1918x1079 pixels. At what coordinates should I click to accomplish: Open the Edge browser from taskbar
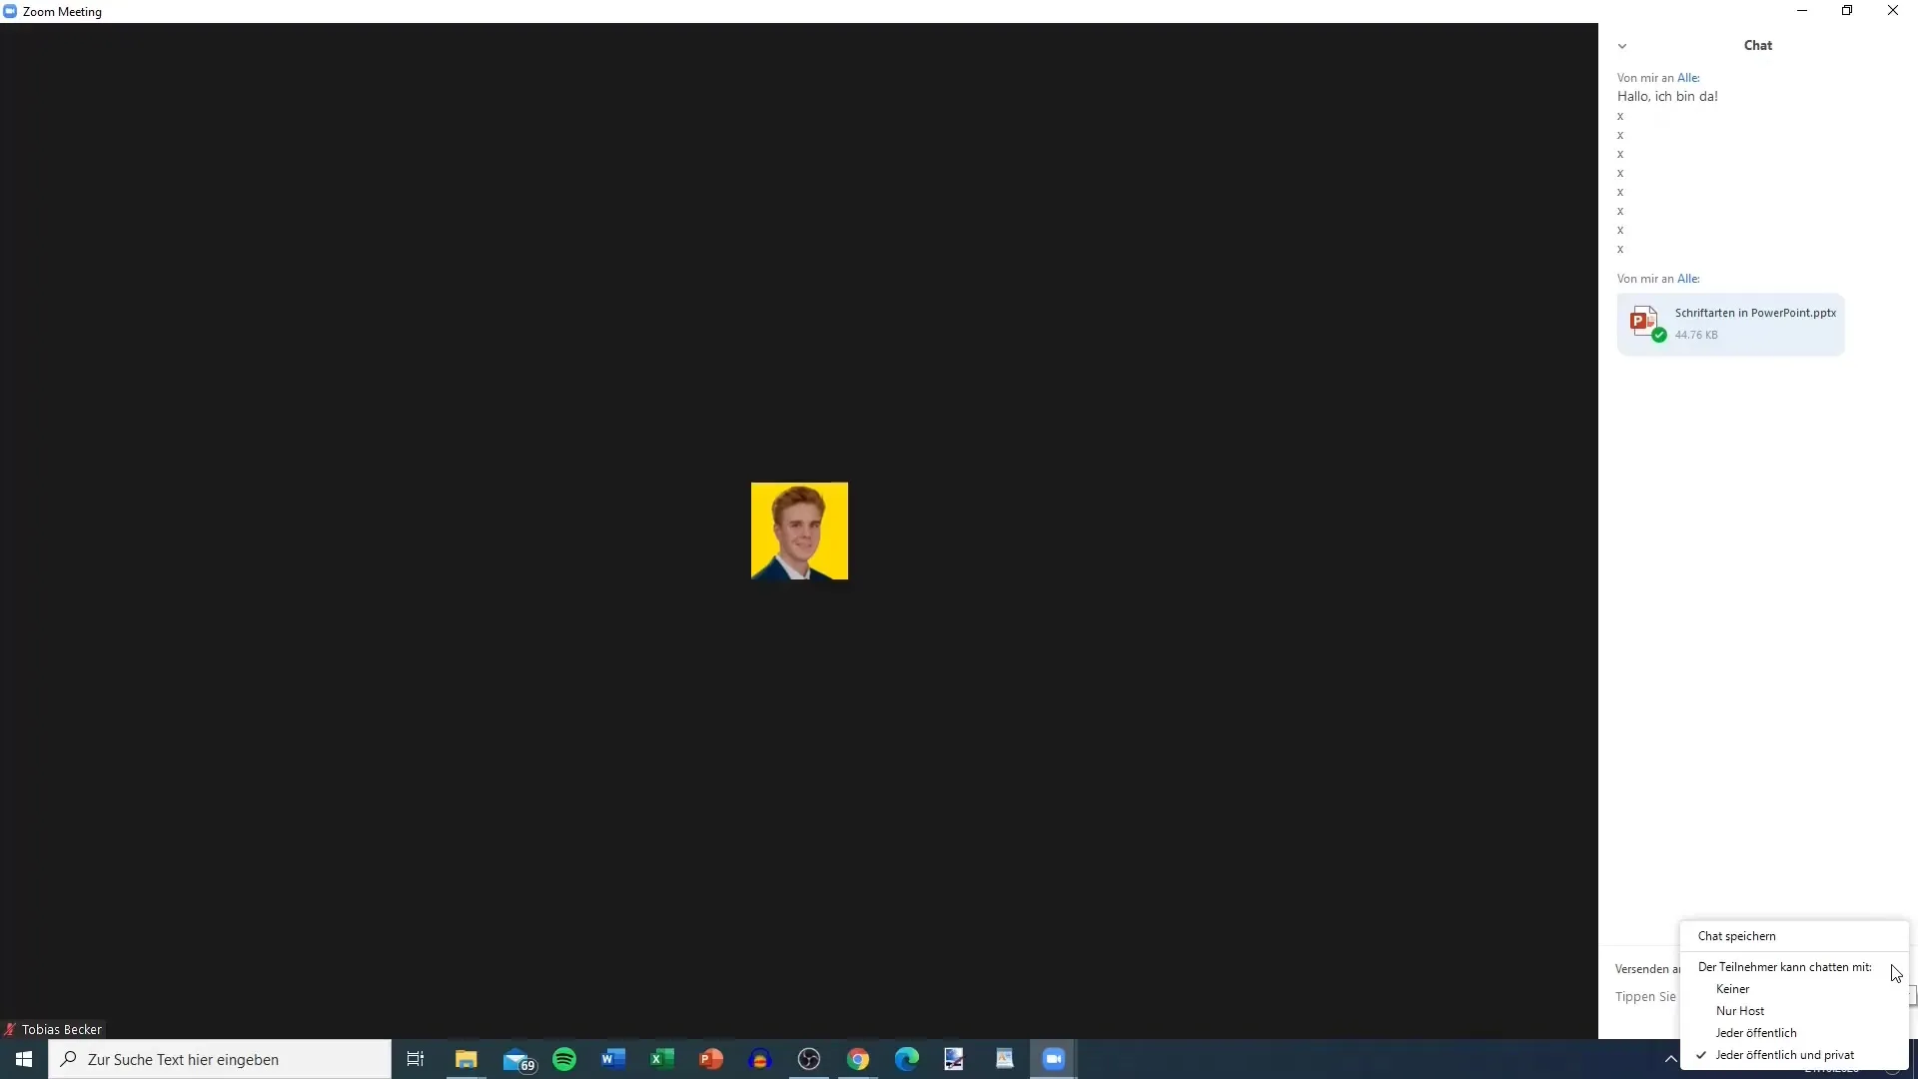click(906, 1059)
